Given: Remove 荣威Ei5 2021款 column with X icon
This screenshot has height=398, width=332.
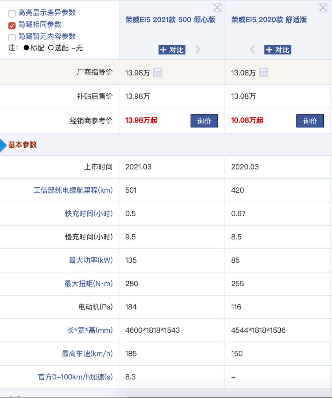Looking at the screenshot, I should point(217,8).
